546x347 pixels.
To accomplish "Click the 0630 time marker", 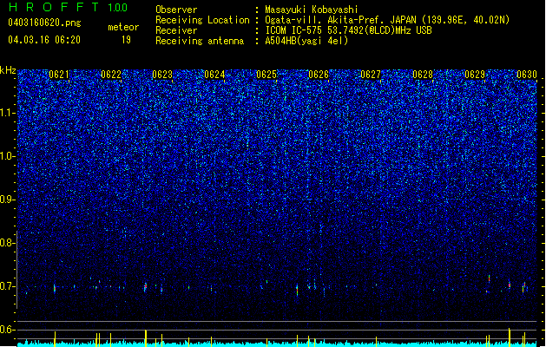I will click(527, 75).
